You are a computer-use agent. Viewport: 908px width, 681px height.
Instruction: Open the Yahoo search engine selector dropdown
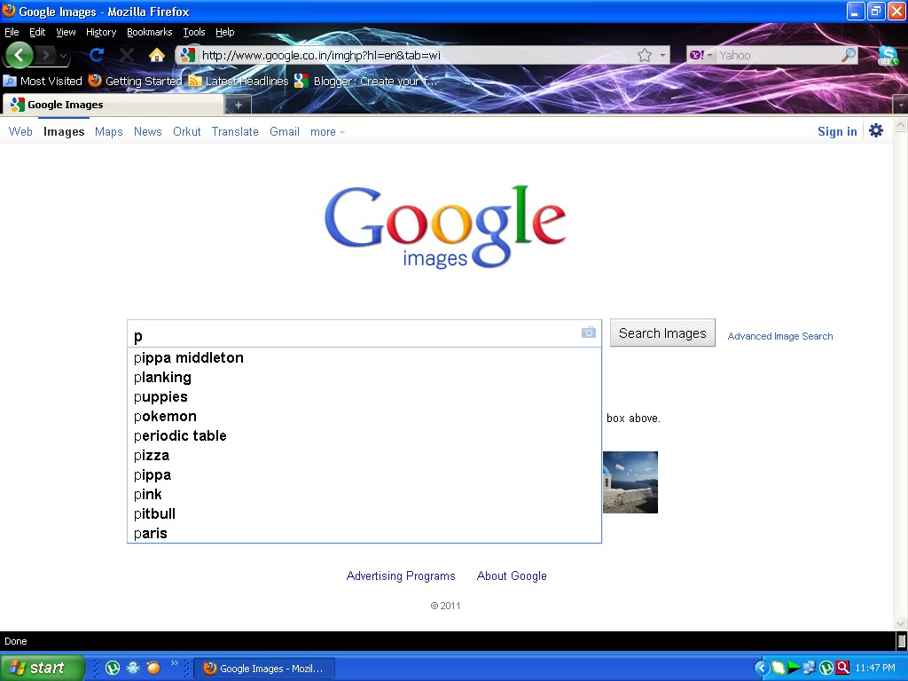point(701,55)
